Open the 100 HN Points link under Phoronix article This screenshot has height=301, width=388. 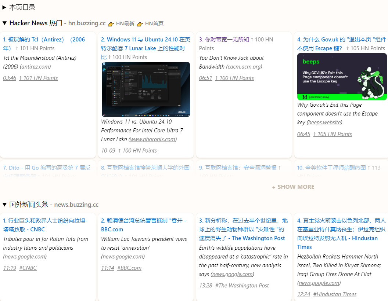(137, 151)
